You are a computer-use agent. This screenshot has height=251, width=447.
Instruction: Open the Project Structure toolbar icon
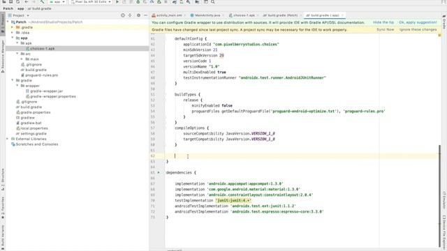pyautogui.click(x=197, y=1)
